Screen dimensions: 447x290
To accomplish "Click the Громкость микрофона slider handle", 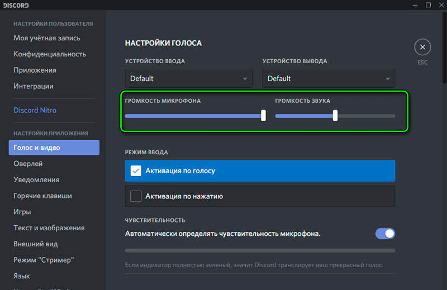I will point(263,116).
